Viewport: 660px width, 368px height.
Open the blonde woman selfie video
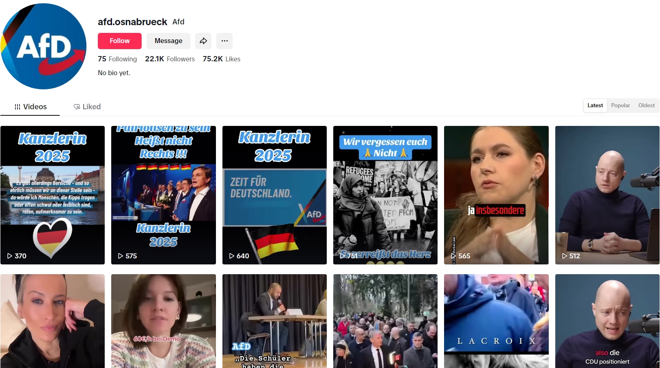coord(52,321)
